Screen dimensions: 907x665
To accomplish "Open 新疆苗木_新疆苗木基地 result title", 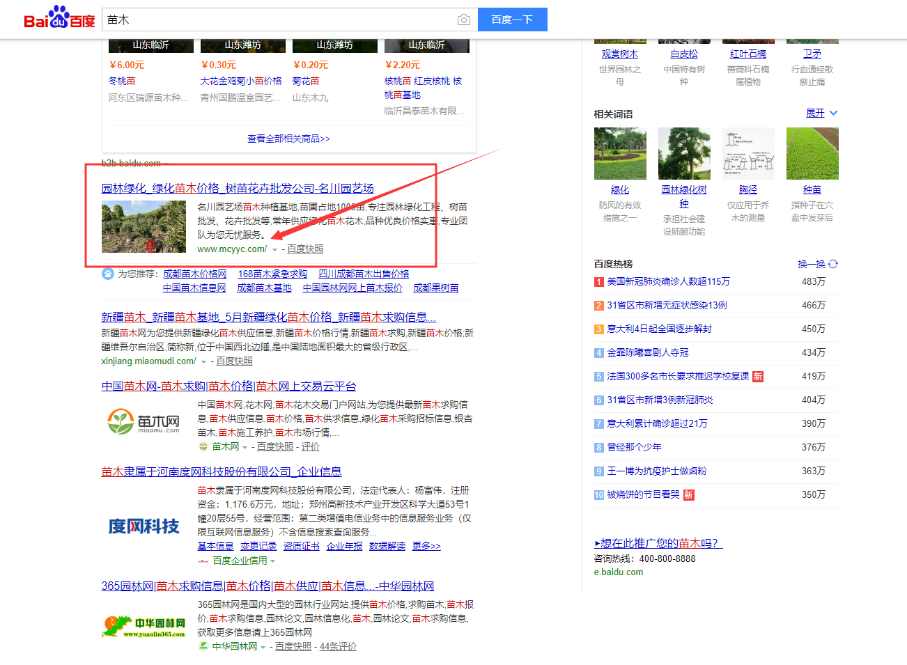I will [269, 317].
